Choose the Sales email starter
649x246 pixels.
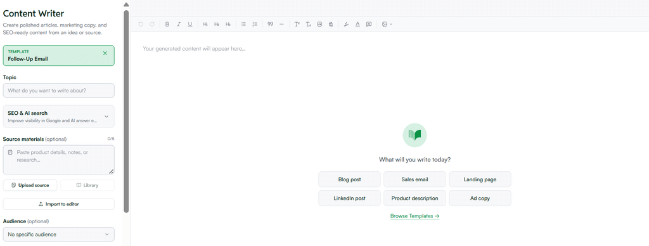point(414,179)
